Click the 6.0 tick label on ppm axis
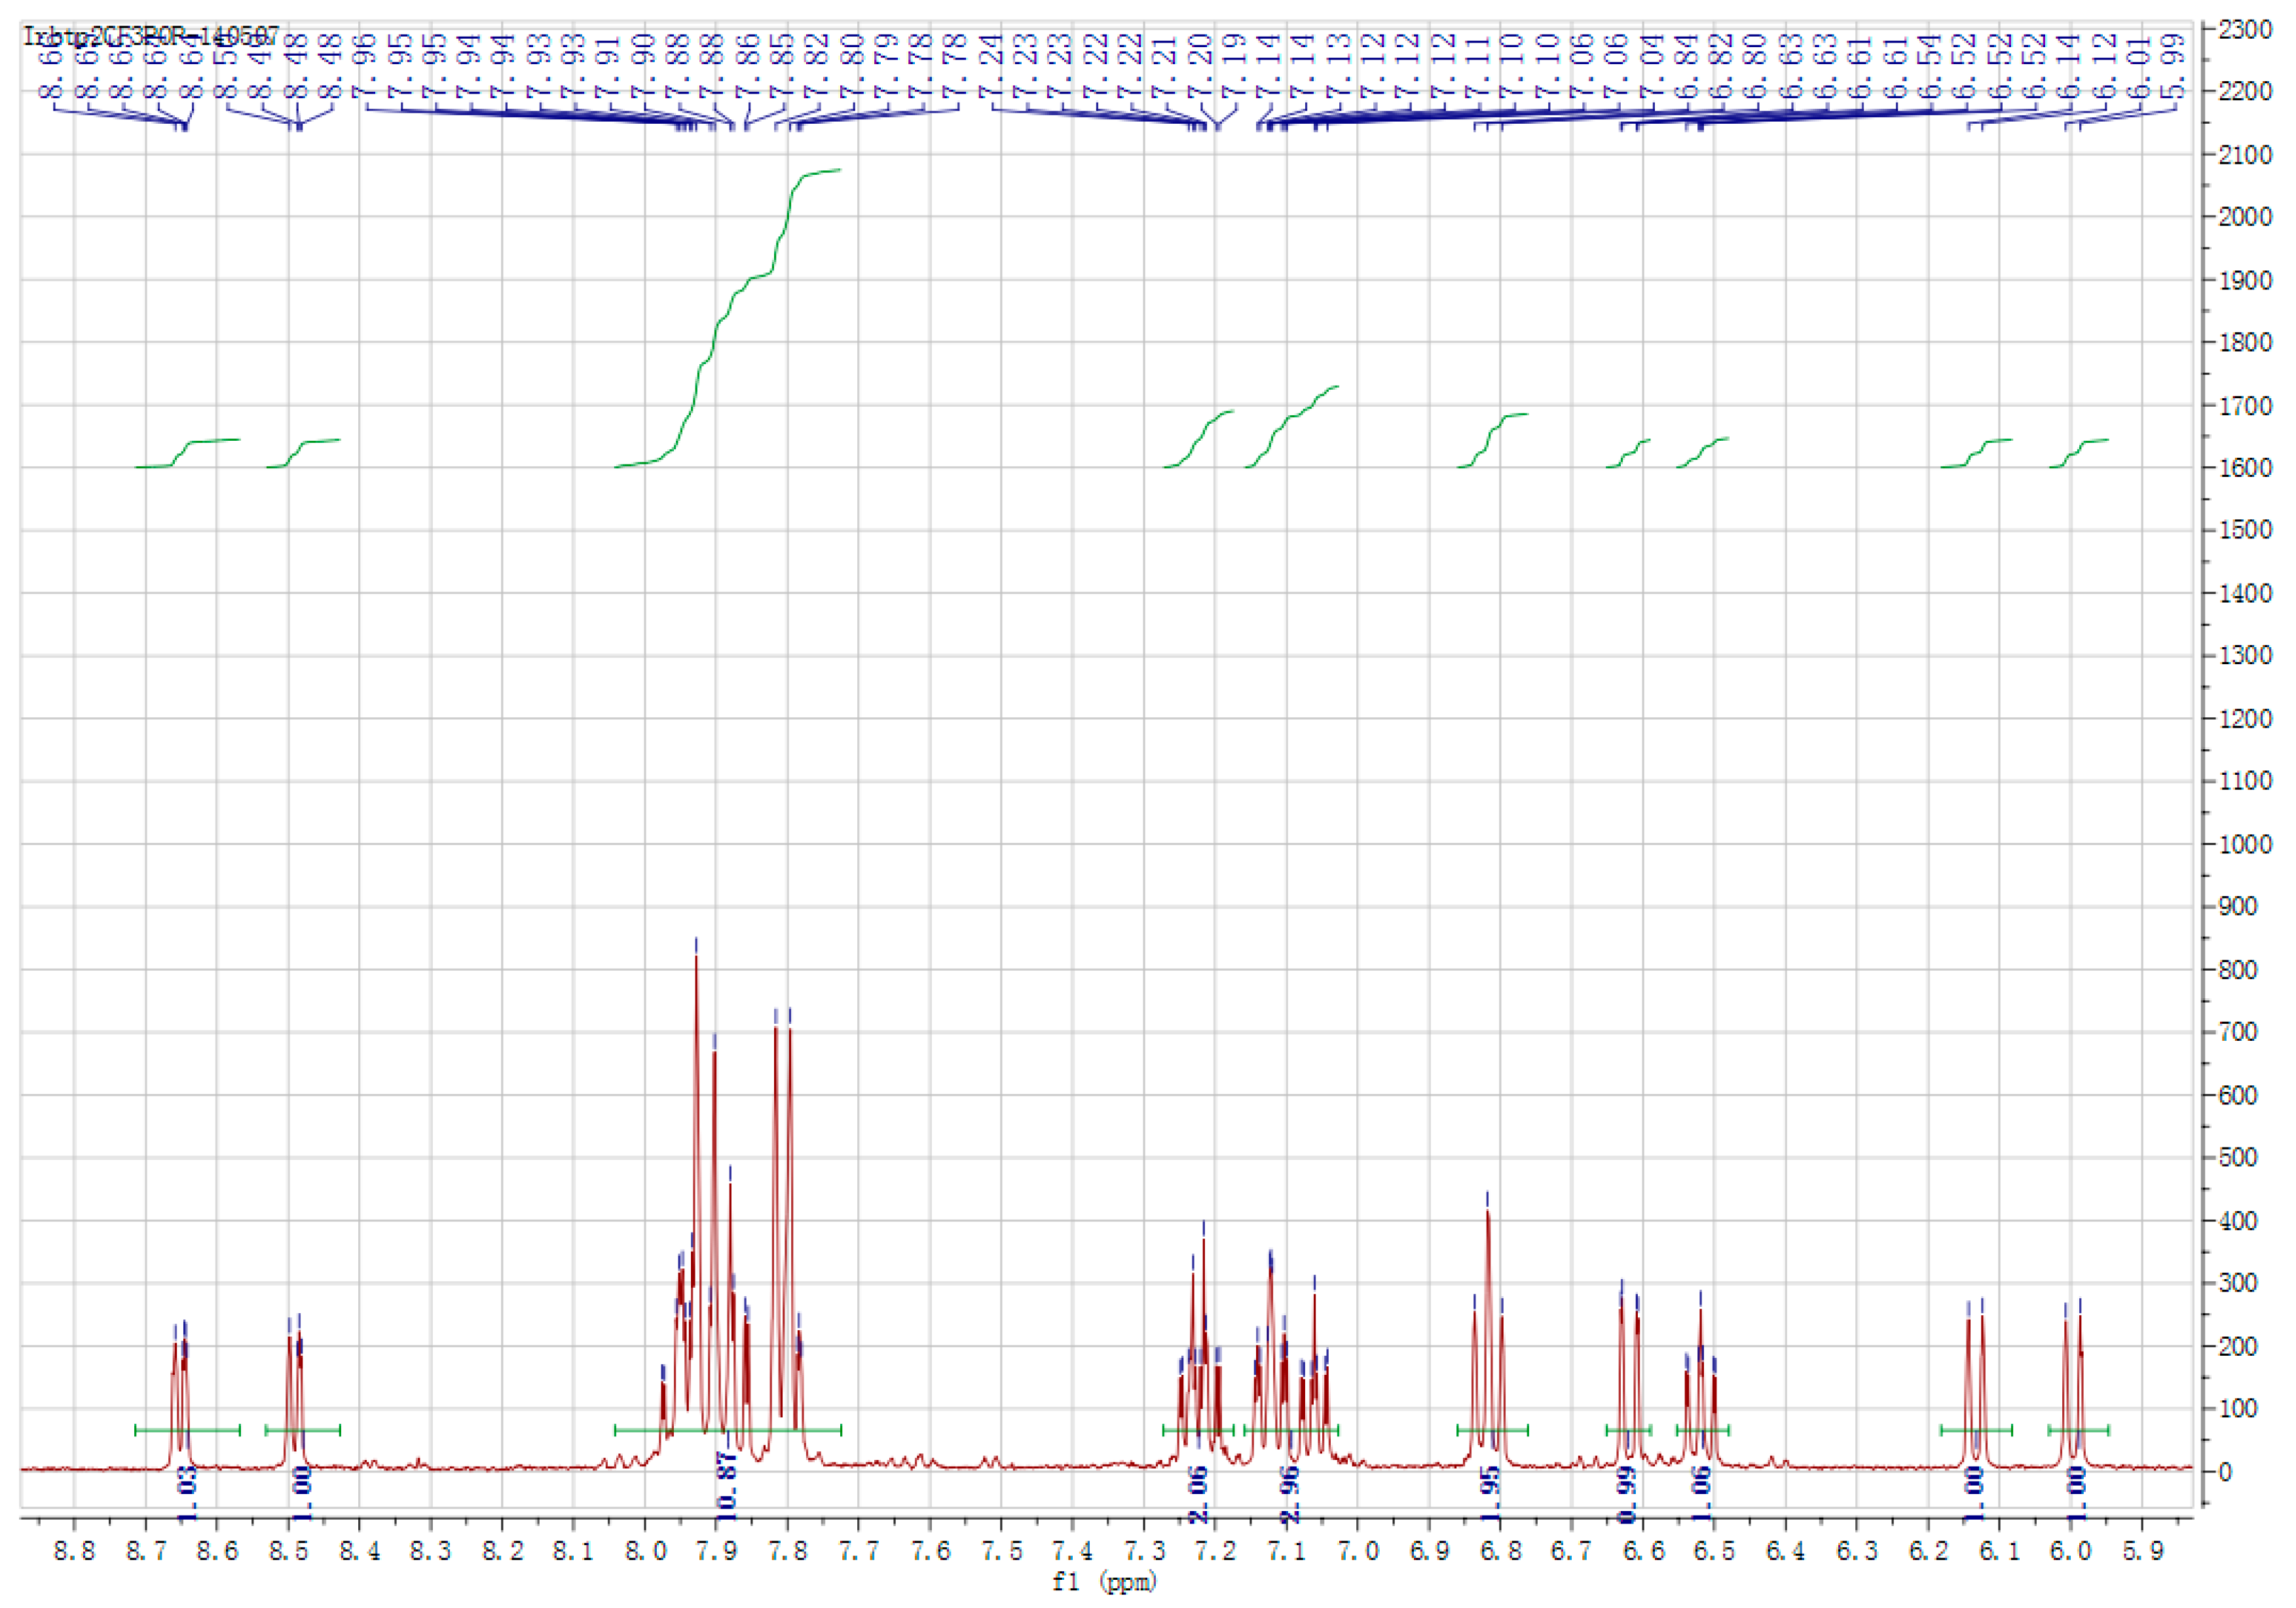 2071,1551
